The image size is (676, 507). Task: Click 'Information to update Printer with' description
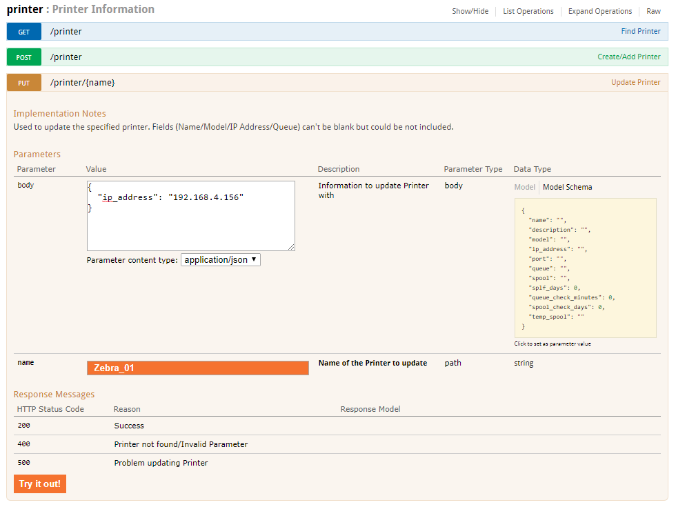pyautogui.click(x=373, y=190)
